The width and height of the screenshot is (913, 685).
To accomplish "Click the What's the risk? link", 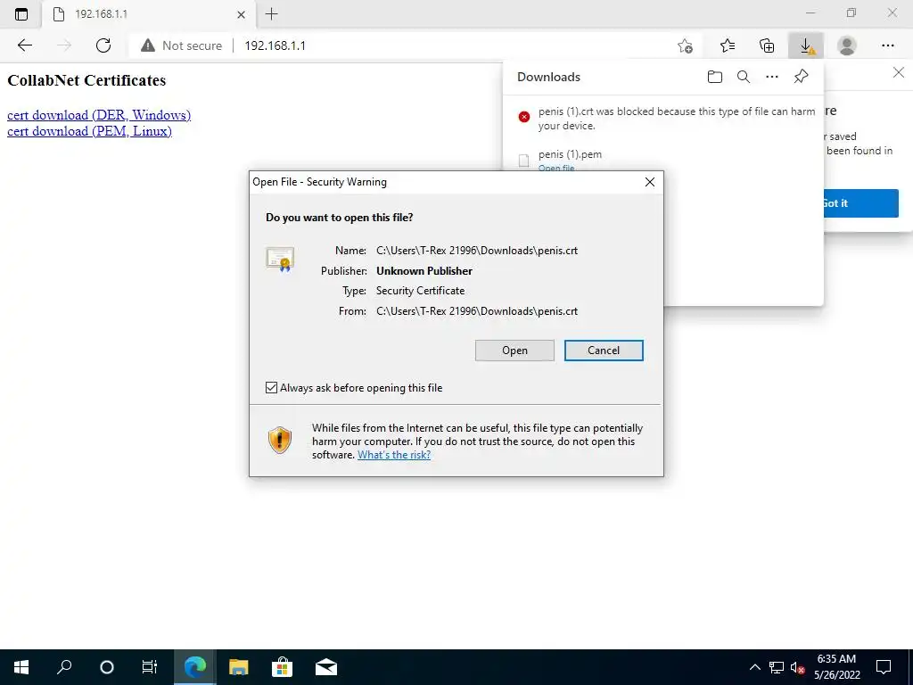I will (x=394, y=455).
